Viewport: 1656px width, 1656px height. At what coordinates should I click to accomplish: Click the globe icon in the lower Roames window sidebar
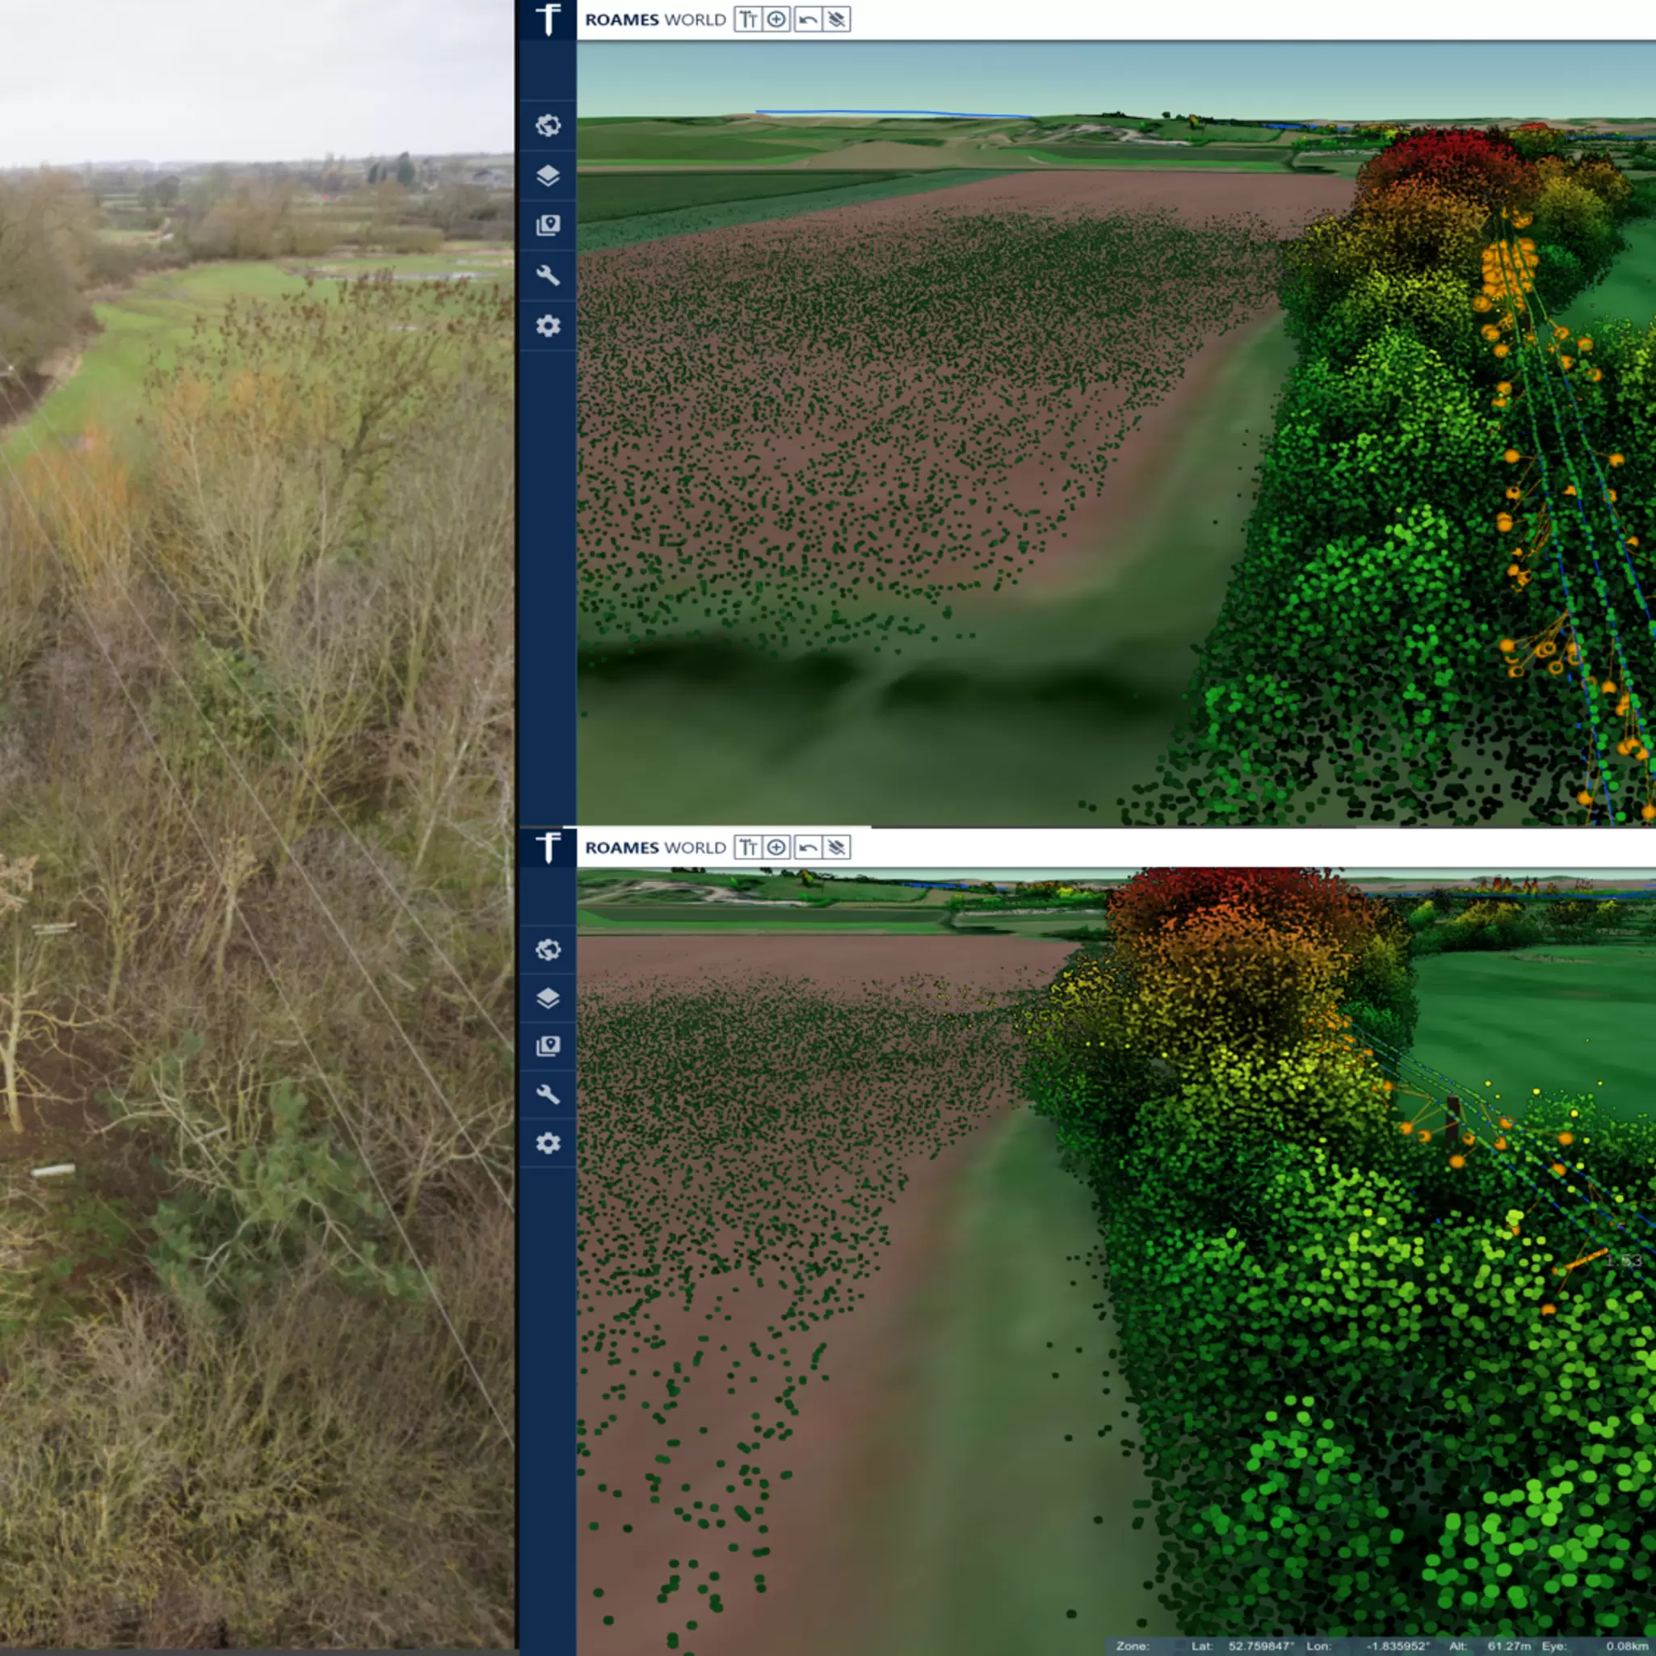(x=548, y=950)
